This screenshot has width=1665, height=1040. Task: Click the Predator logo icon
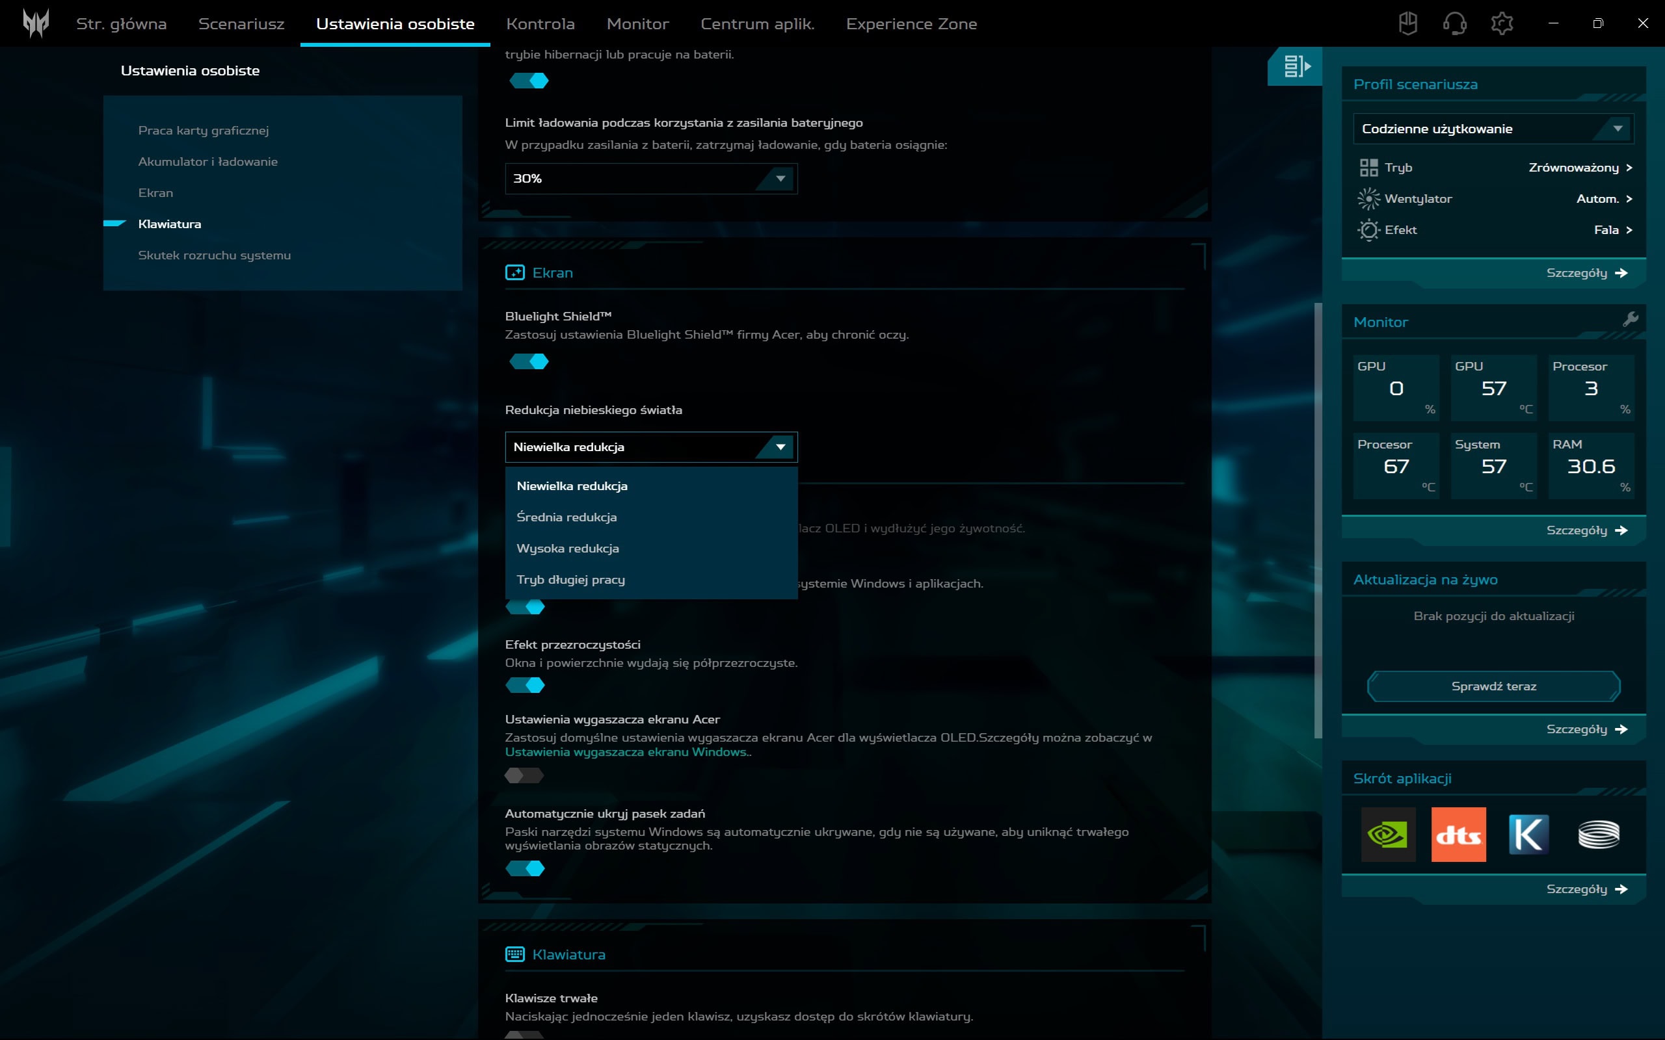point(36,23)
